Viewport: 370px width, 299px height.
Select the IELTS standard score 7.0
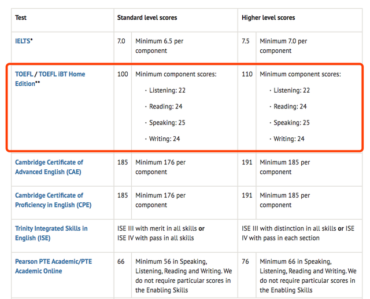coord(122,42)
